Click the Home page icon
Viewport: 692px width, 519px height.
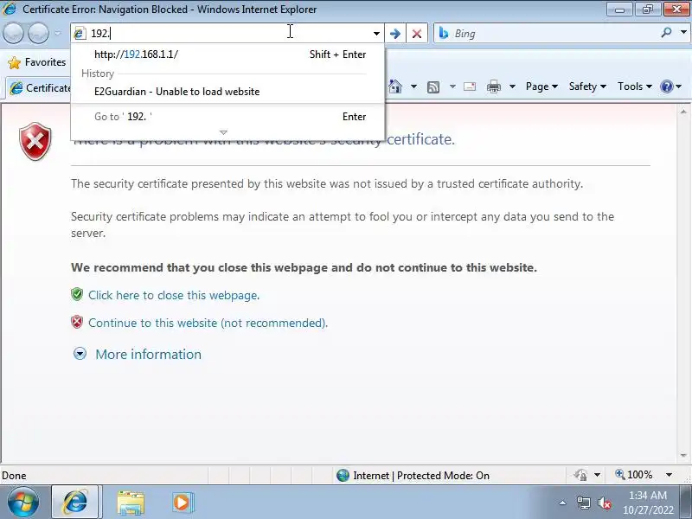pyautogui.click(x=395, y=86)
